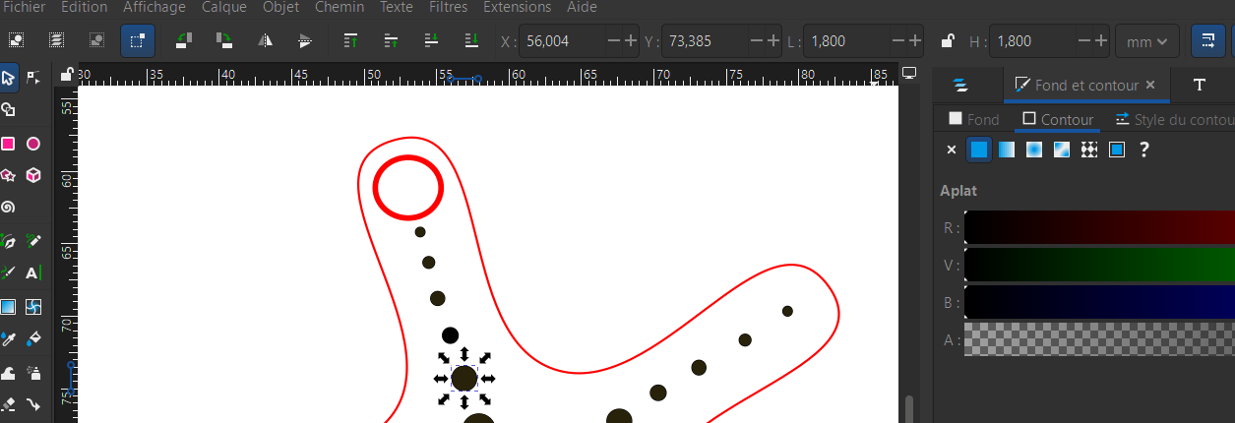This screenshot has width=1235, height=423.
Task: Pick the Node editing tool
Action: 32,77
